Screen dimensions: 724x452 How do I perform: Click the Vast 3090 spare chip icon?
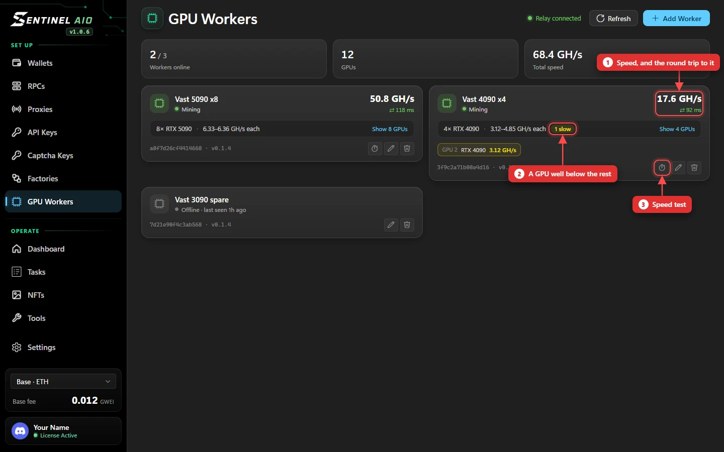[x=159, y=204]
